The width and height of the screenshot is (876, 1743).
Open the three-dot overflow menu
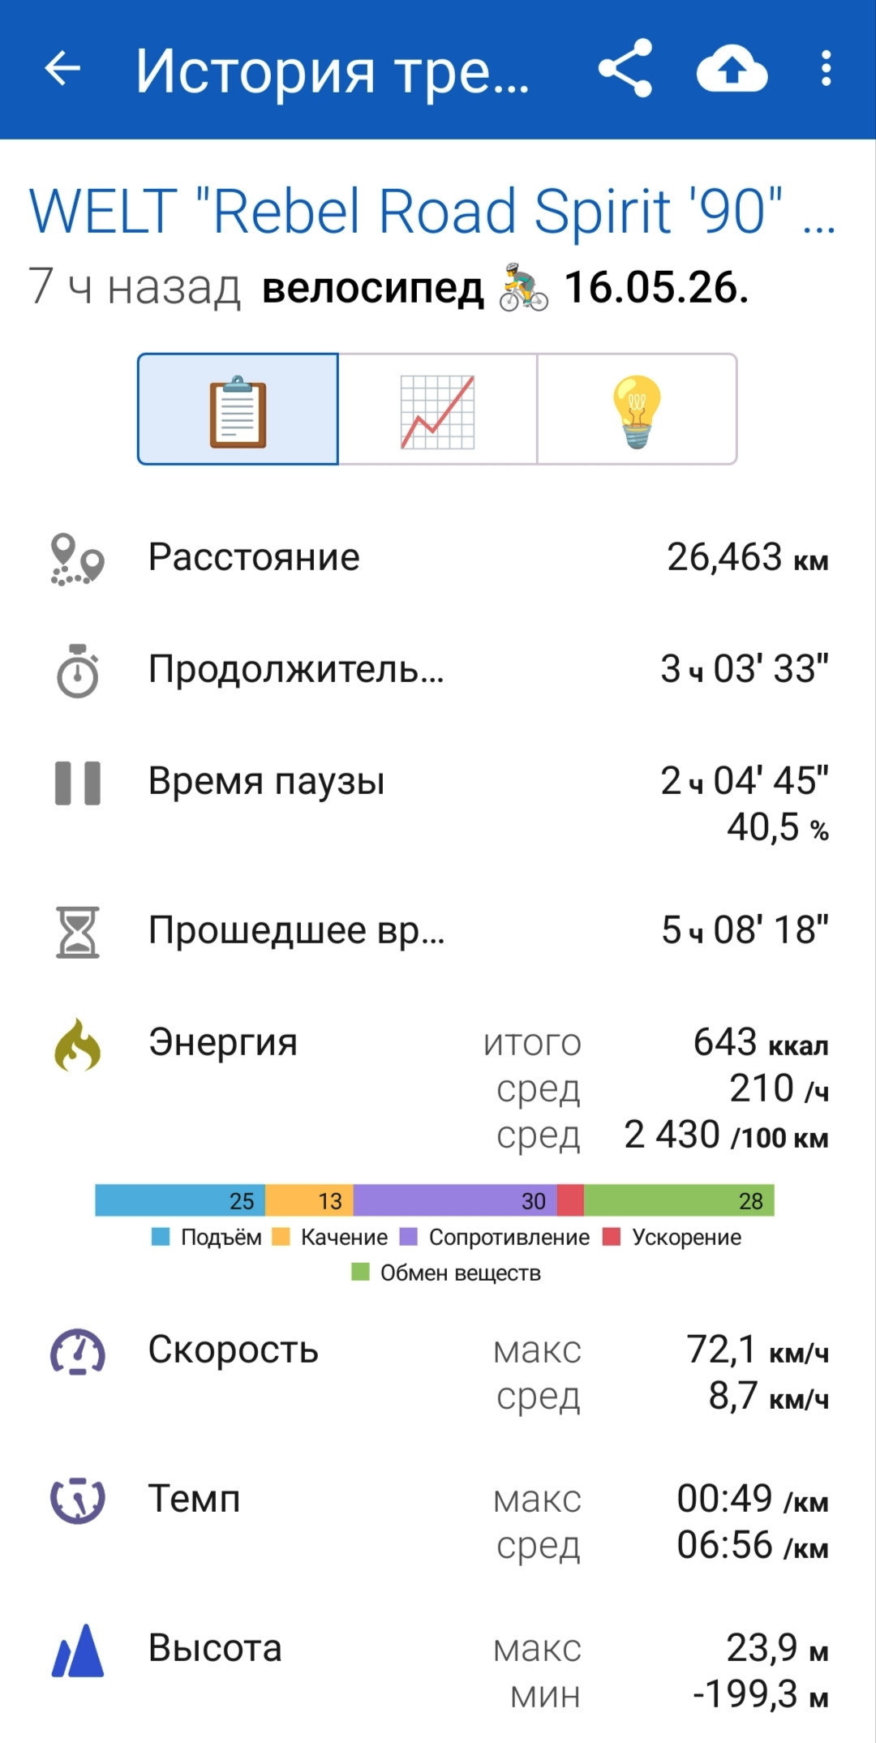pyautogui.click(x=826, y=68)
